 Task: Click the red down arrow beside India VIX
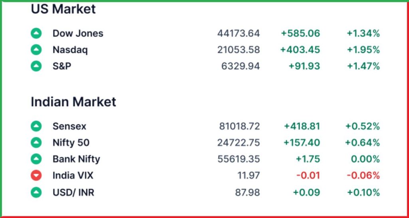pos(36,176)
